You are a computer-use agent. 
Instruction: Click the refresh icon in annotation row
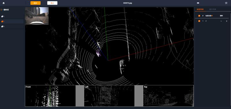click(221, 21)
